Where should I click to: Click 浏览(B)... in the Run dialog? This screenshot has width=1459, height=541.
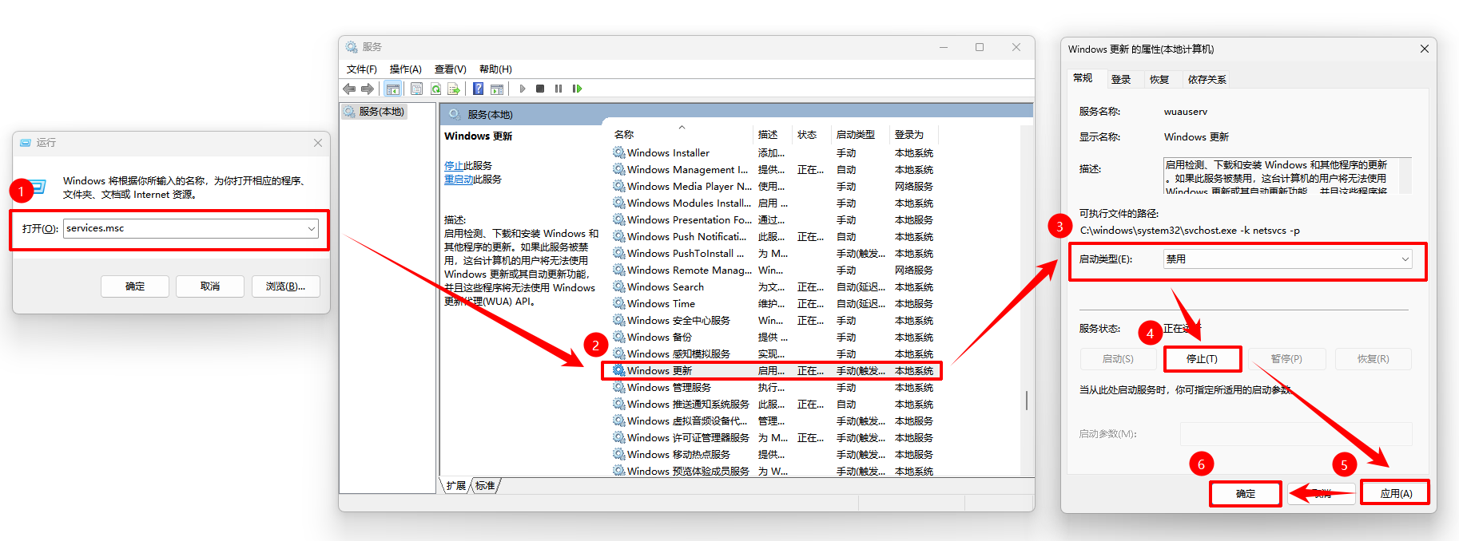coord(286,286)
